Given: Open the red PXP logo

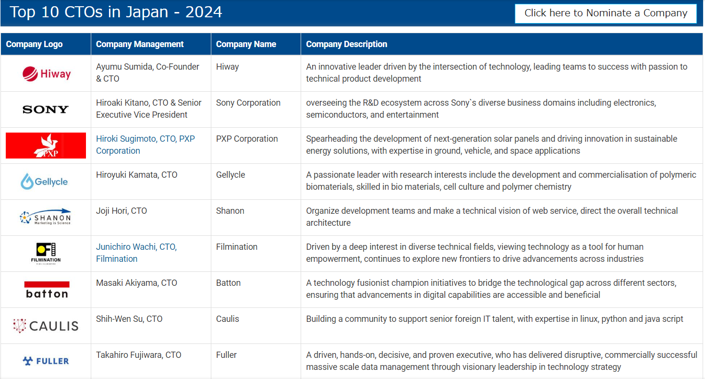Looking at the screenshot, I should click(46, 146).
